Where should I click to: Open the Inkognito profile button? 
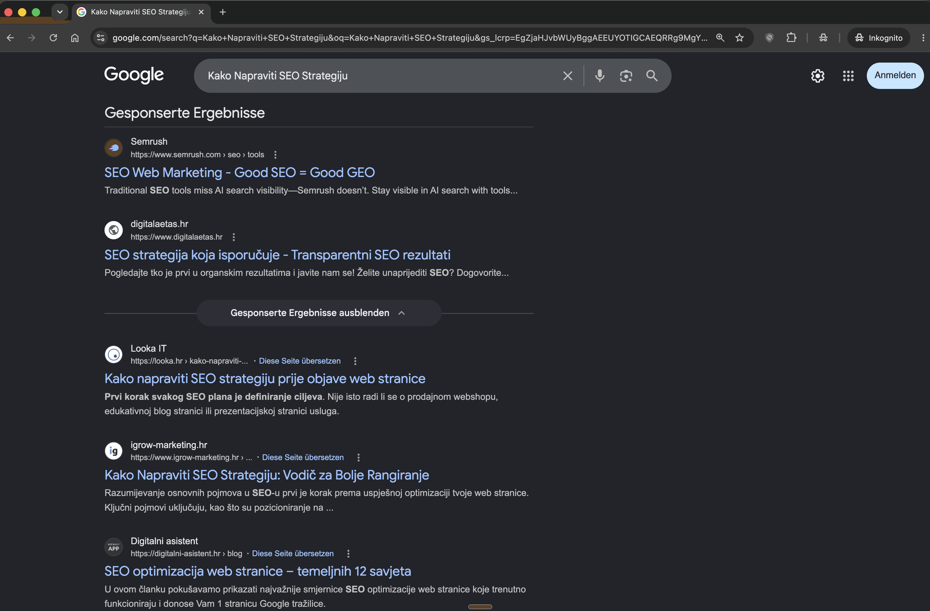point(878,38)
